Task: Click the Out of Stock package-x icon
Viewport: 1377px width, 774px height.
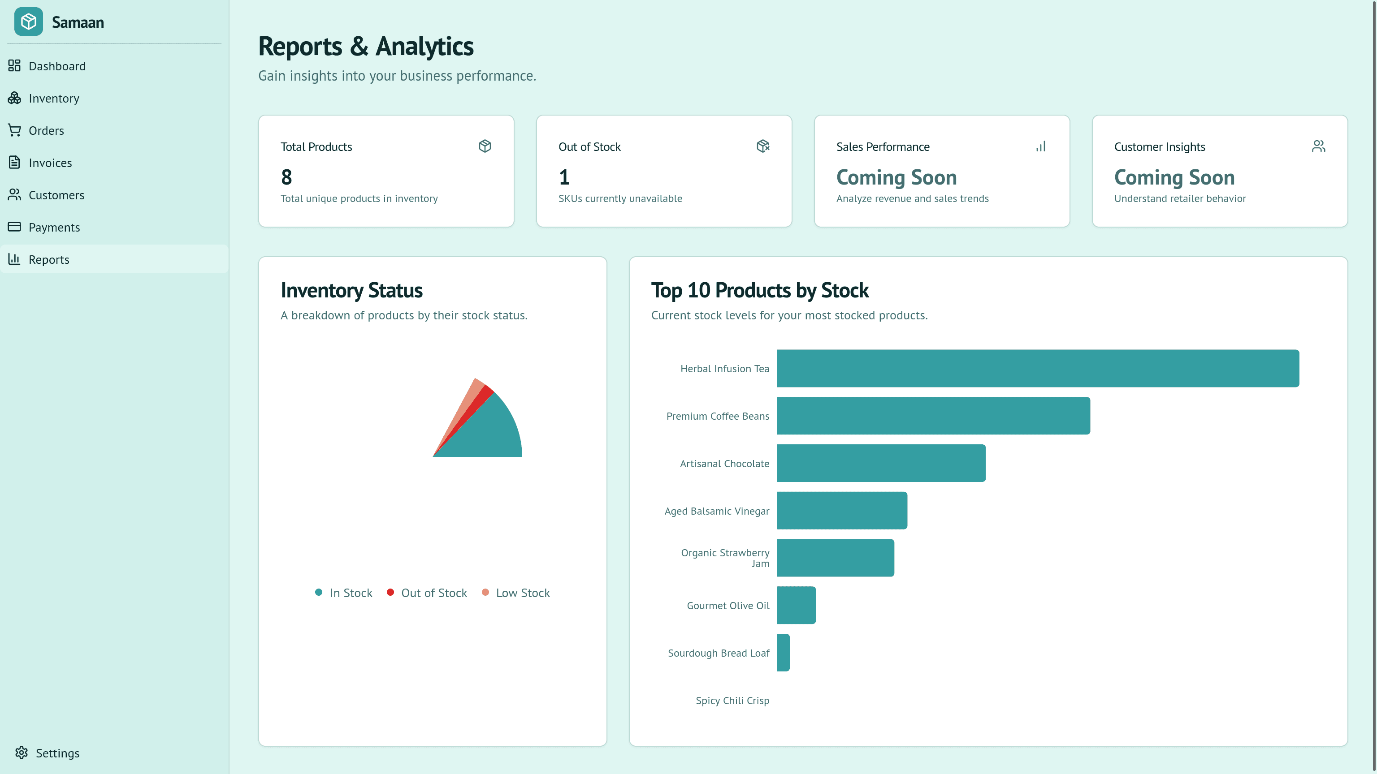Action: [x=762, y=146]
